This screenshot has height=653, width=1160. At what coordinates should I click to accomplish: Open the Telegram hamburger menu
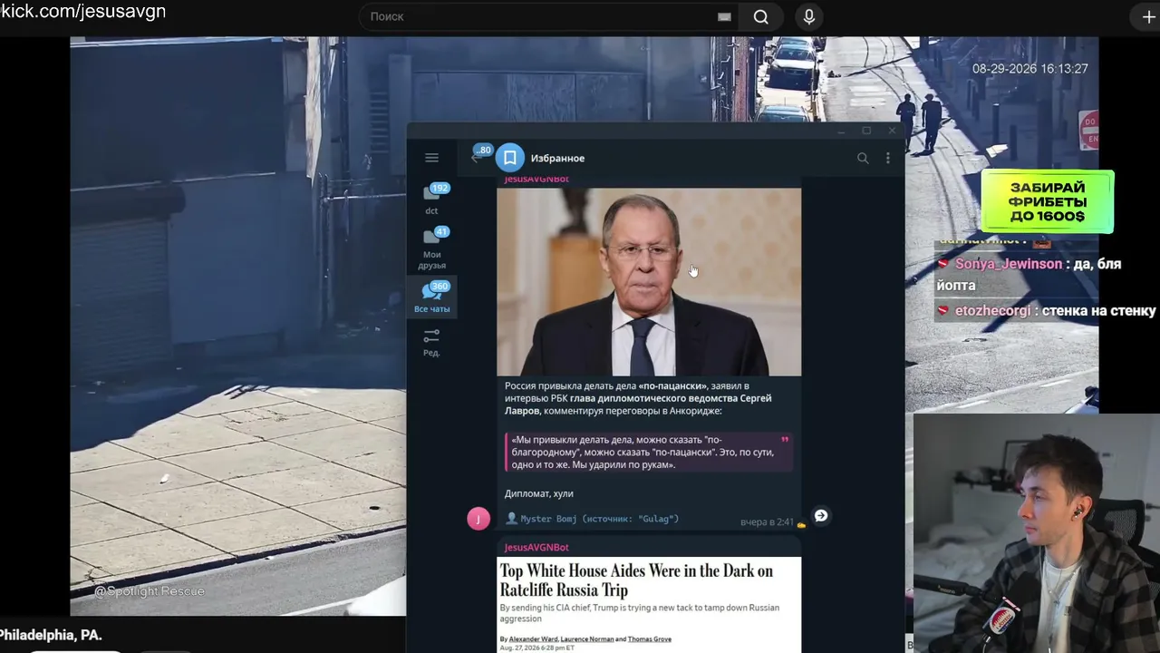point(431,158)
